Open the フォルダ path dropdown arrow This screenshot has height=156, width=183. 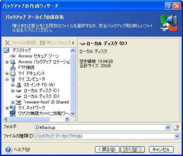click(168, 127)
